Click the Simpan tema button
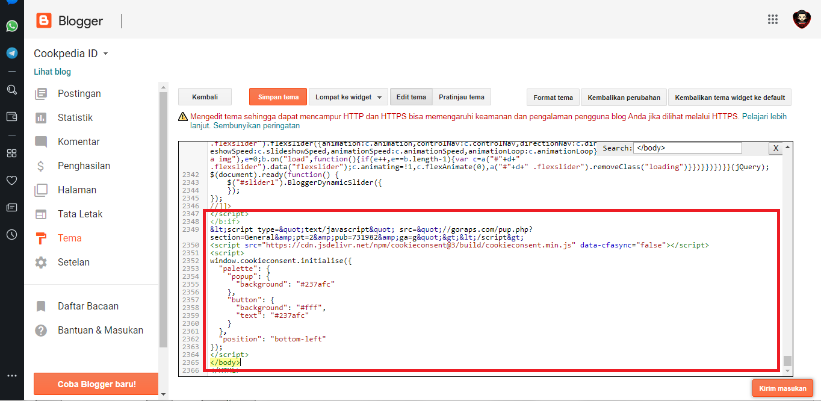 pos(278,97)
